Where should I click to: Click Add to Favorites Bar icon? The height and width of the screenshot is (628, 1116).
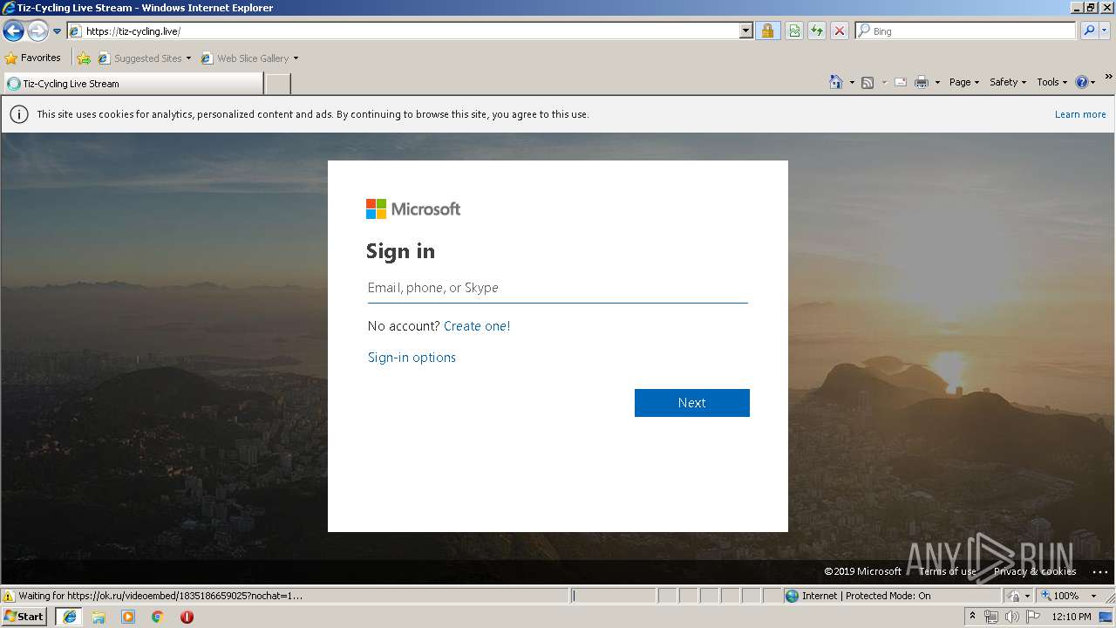click(x=84, y=58)
